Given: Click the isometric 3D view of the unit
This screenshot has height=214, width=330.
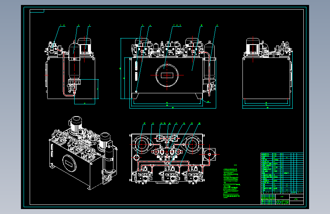Looking at the screenshot, I should (83, 153).
